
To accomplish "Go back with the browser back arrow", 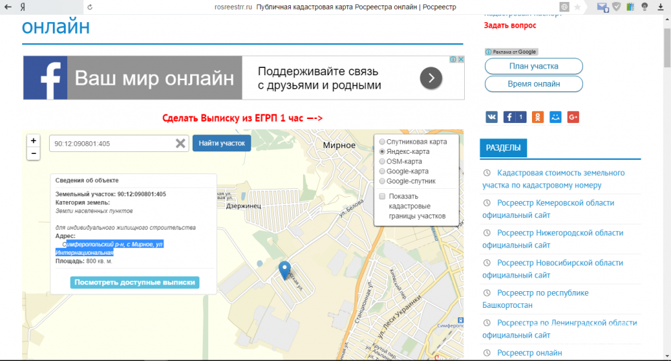I will pyautogui.click(x=7, y=7).
